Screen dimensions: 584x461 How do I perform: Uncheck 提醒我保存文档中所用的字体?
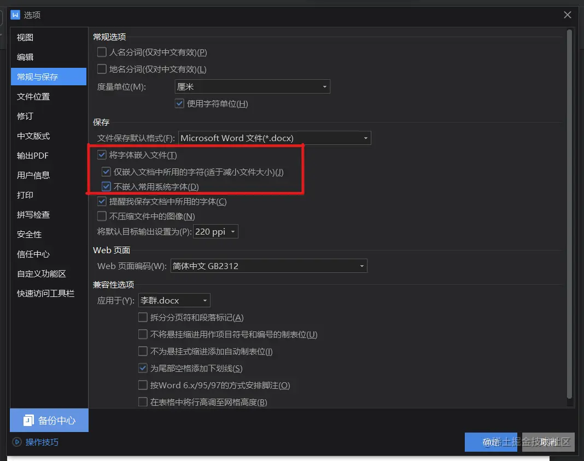tap(102, 201)
